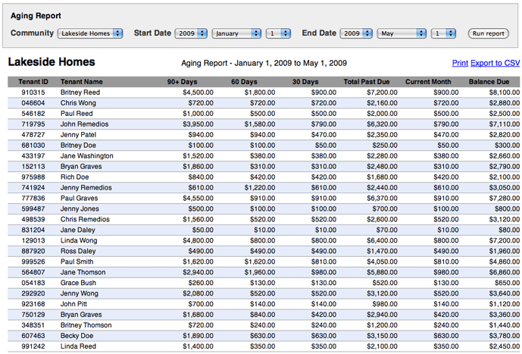Click the Print link
The width and height of the screenshot is (522, 354).
click(x=460, y=63)
